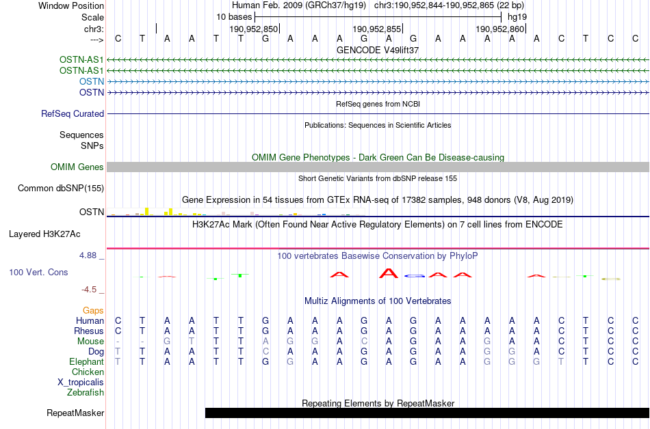The image size is (650, 429).
Task: Open the RefSeq Curated track label
Action: (73, 114)
